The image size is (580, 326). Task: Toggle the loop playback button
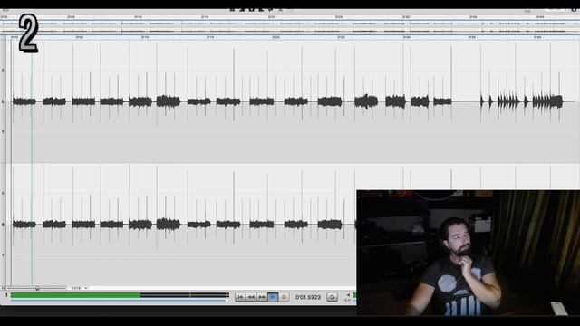(332, 297)
